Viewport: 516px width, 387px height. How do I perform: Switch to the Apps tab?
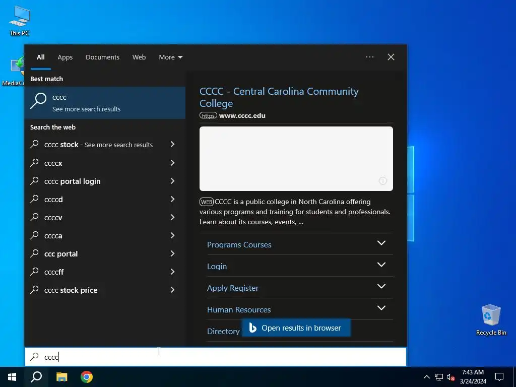(x=65, y=57)
